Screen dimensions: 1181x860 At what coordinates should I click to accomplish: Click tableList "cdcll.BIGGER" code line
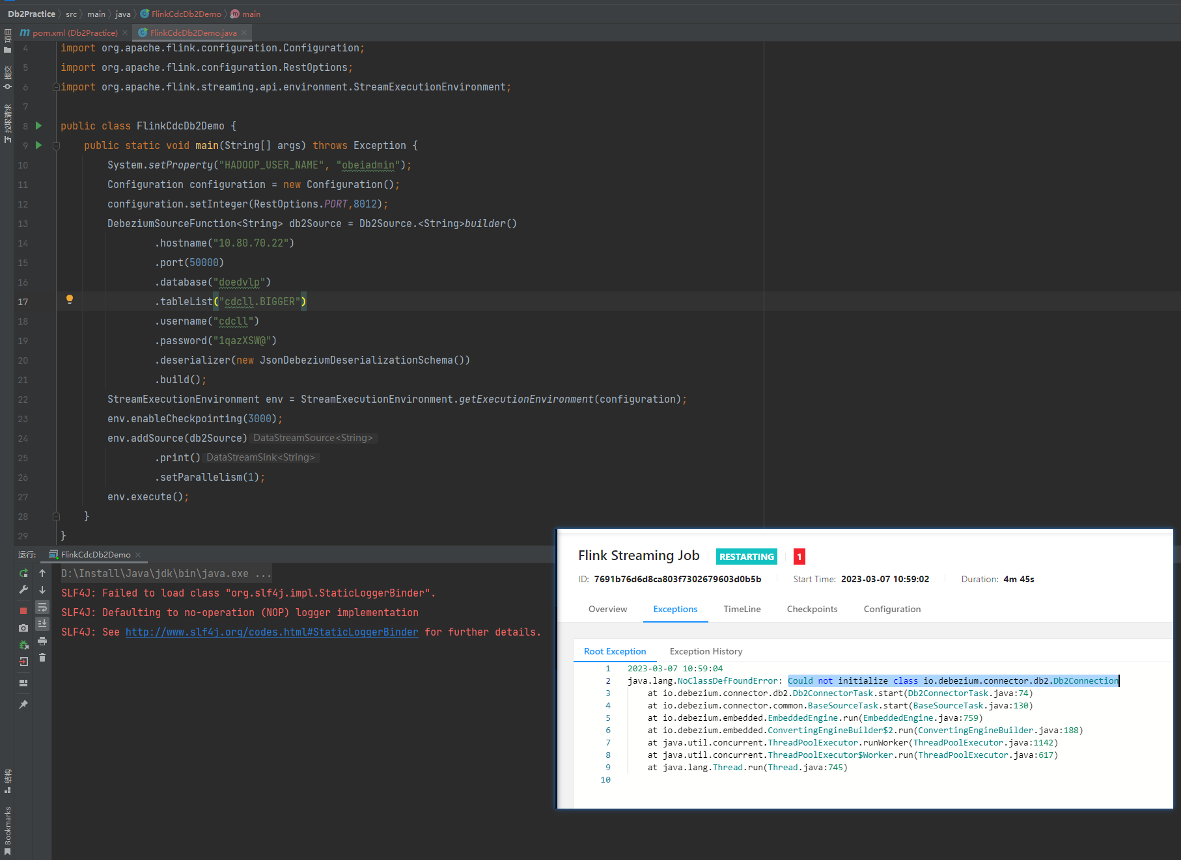tap(230, 301)
